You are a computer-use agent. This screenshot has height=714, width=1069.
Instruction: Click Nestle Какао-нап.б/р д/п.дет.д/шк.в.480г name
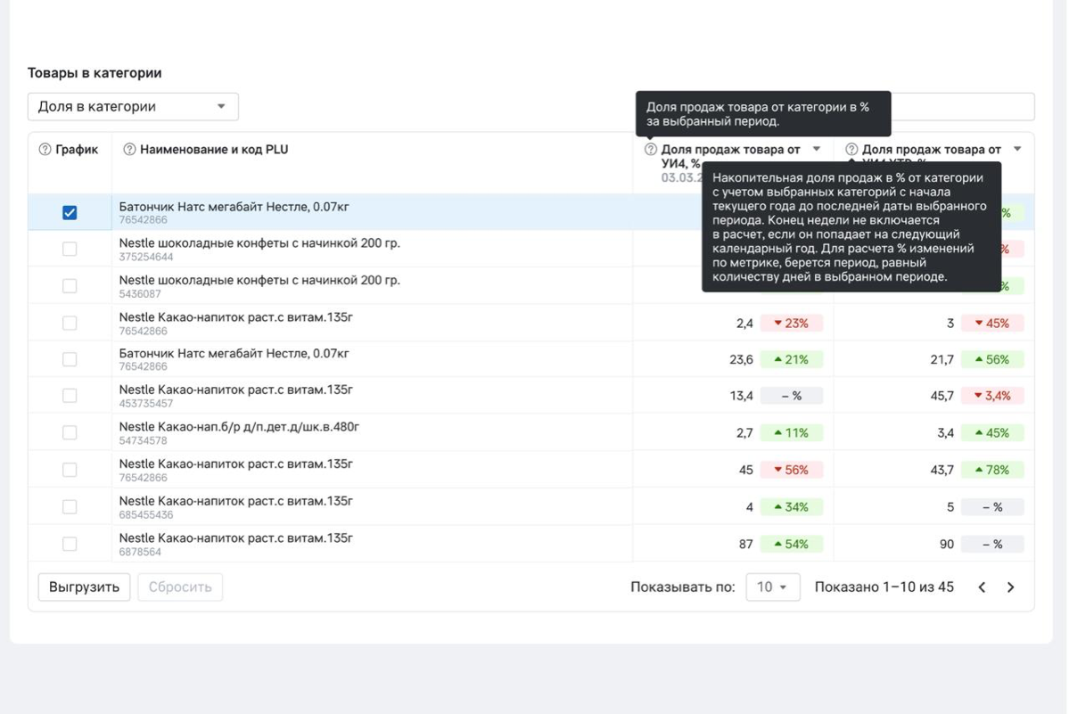(x=239, y=427)
